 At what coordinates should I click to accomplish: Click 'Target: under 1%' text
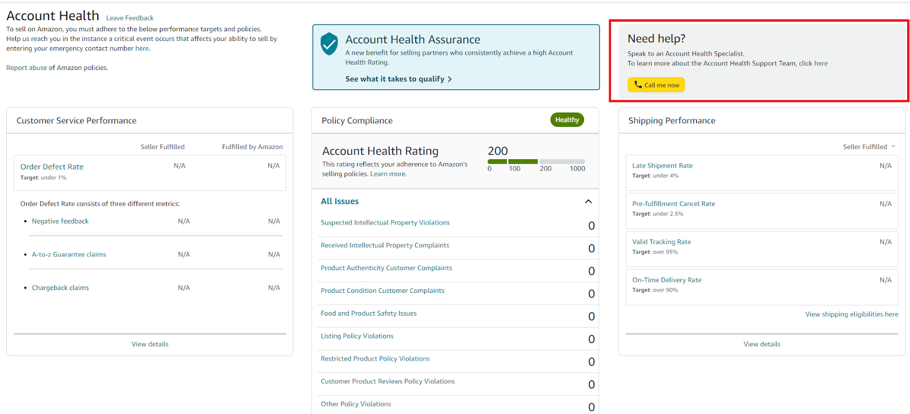[x=43, y=178]
